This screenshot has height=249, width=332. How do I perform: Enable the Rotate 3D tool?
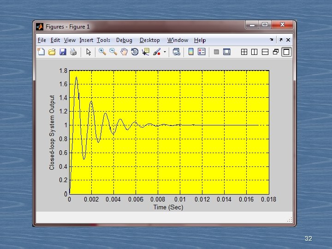point(135,52)
